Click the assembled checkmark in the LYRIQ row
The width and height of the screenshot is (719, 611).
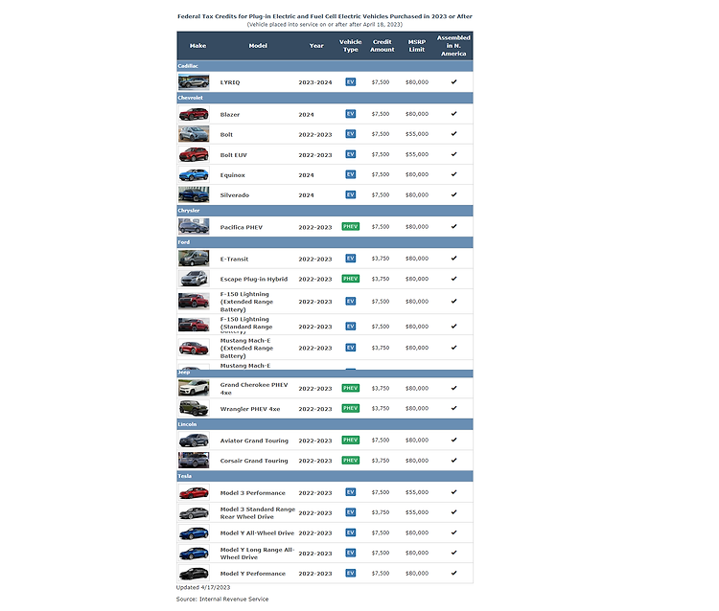click(x=454, y=82)
